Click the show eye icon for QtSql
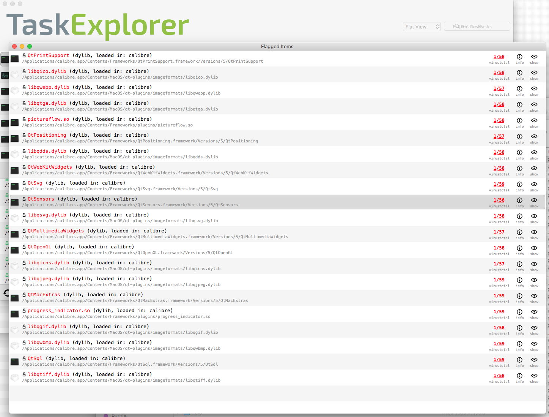 534,360
